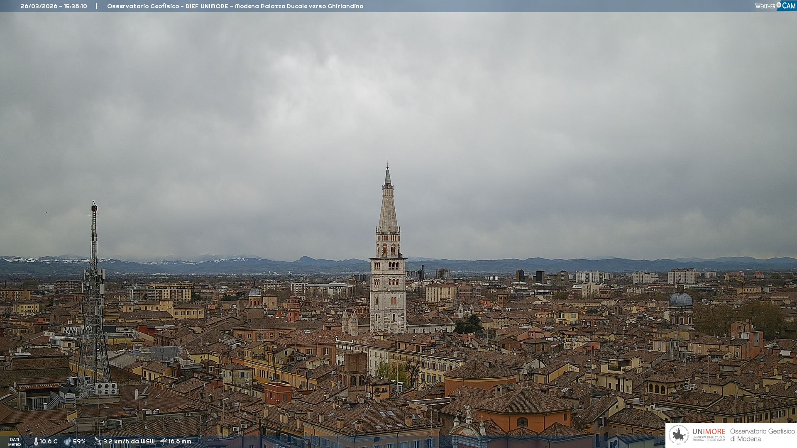Click the umbrella rainfall icon
The width and height of the screenshot is (797, 448).
point(164,441)
